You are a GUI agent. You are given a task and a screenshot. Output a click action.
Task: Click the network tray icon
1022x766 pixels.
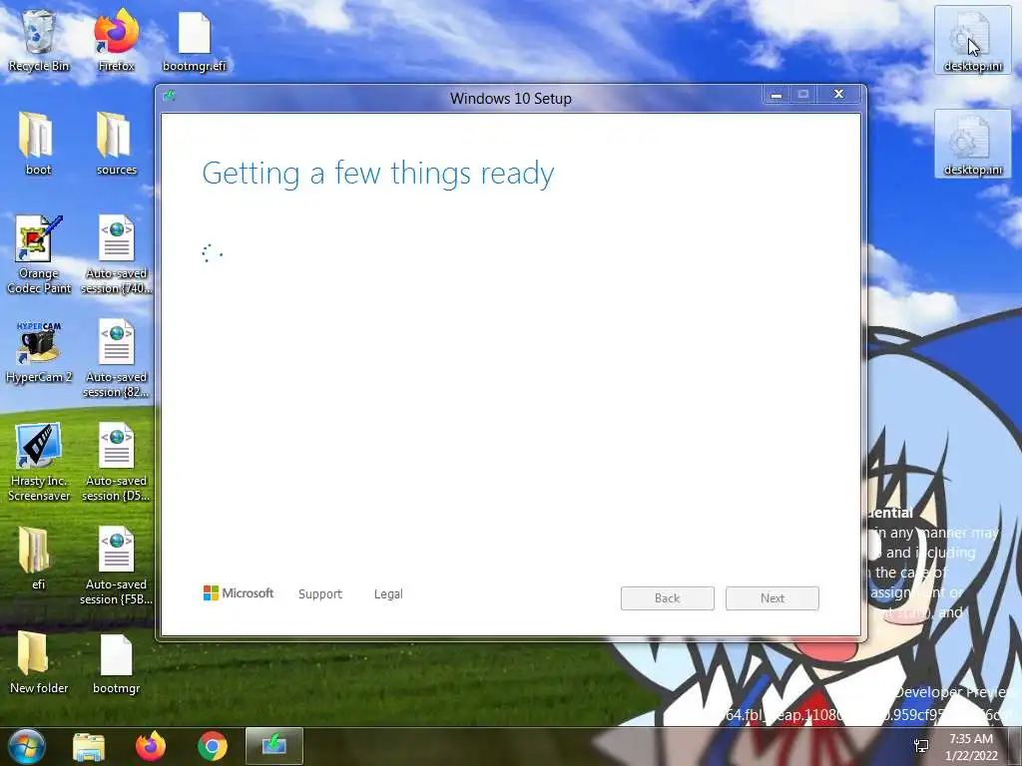[921, 746]
